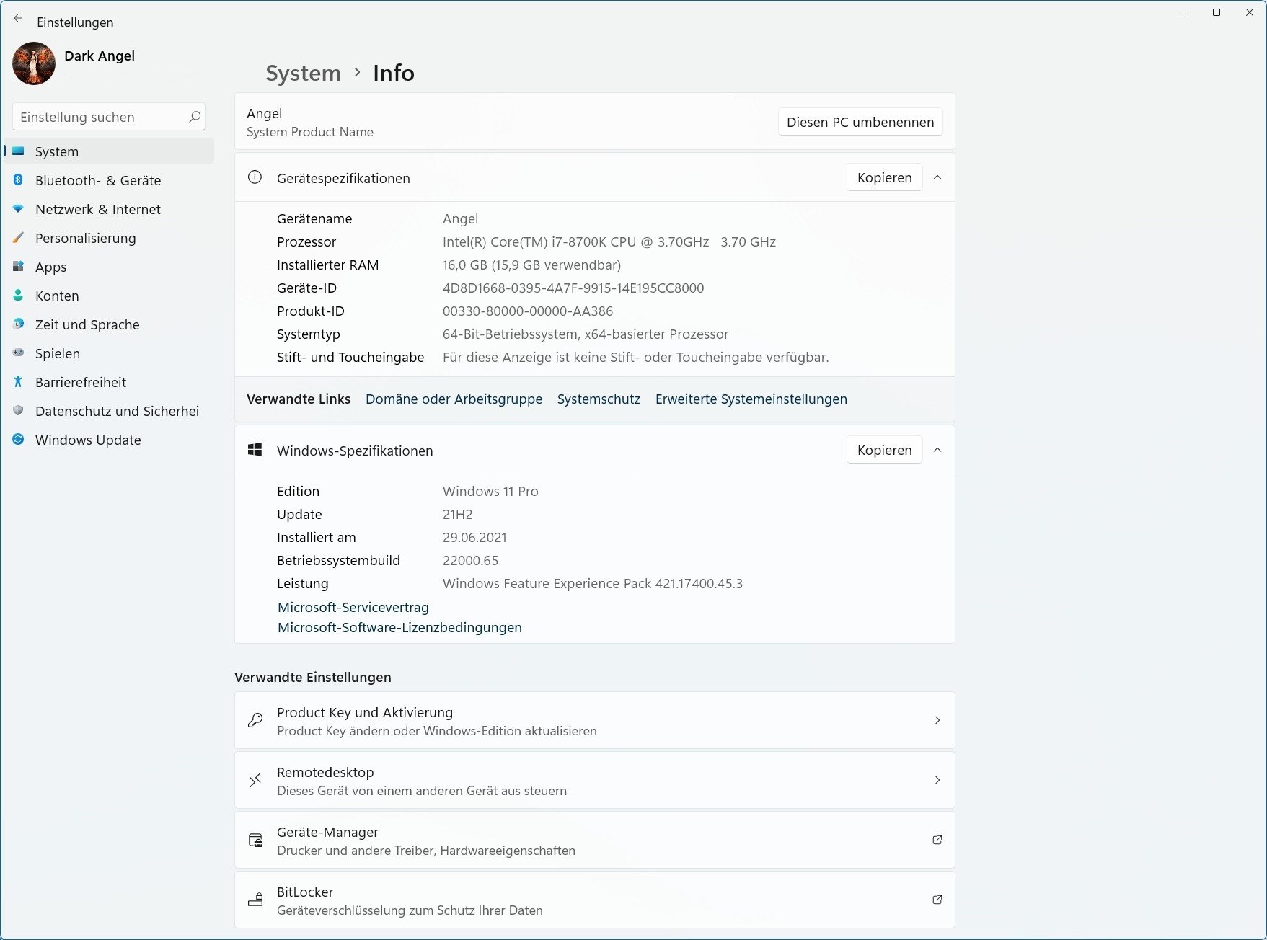1267x940 pixels.
Task: Click the BitLocker lock icon
Action: 255,900
